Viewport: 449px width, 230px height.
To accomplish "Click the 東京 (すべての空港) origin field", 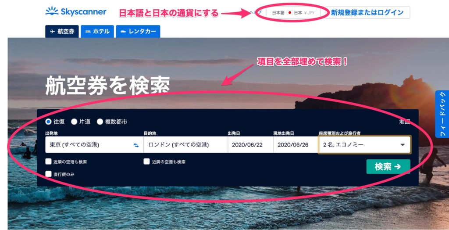I will [x=94, y=145].
